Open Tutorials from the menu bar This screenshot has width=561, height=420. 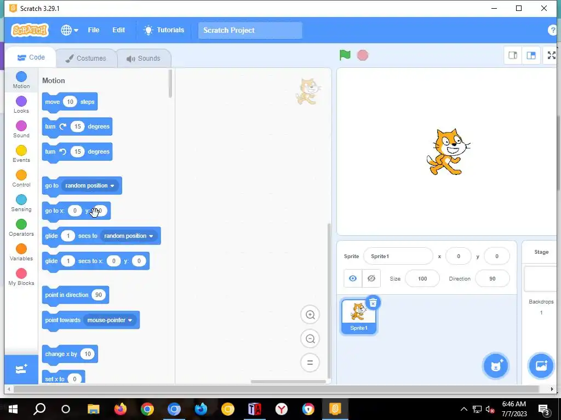point(164,30)
